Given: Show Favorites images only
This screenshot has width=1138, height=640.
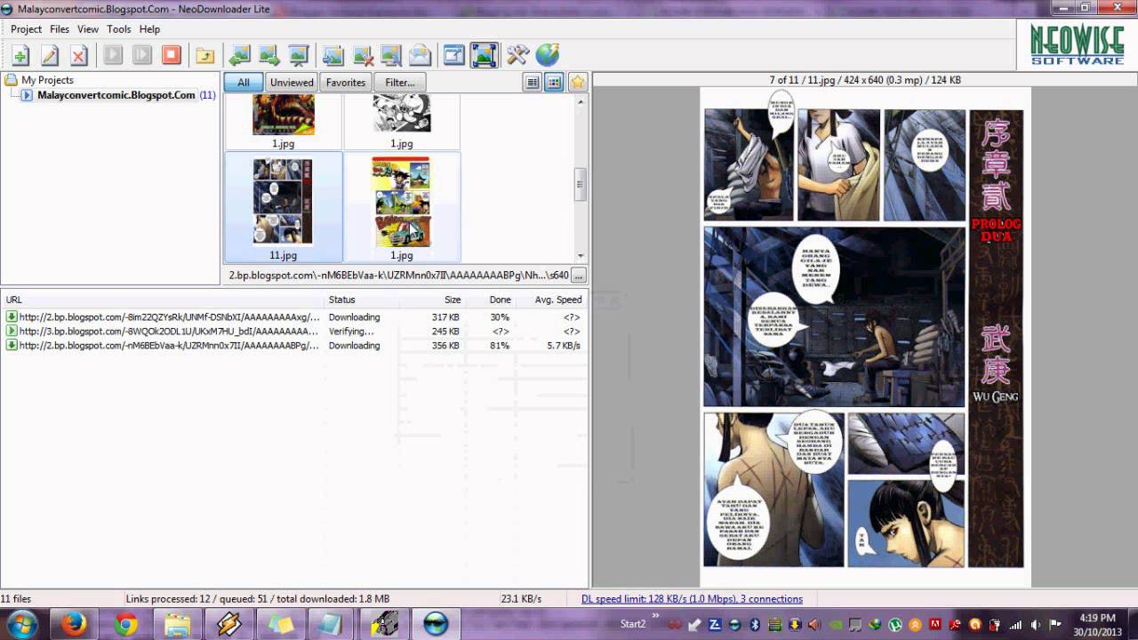Looking at the screenshot, I should pyautogui.click(x=346, y=82).
